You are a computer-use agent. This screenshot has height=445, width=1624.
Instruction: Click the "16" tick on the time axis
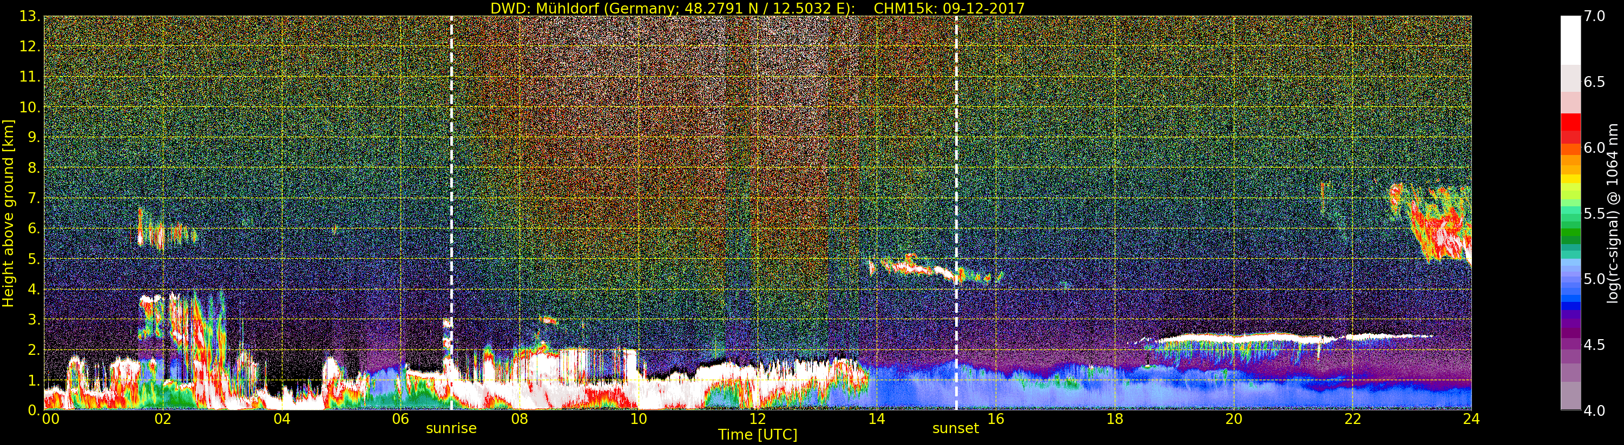pyautogui.click(x=996, y=419)
